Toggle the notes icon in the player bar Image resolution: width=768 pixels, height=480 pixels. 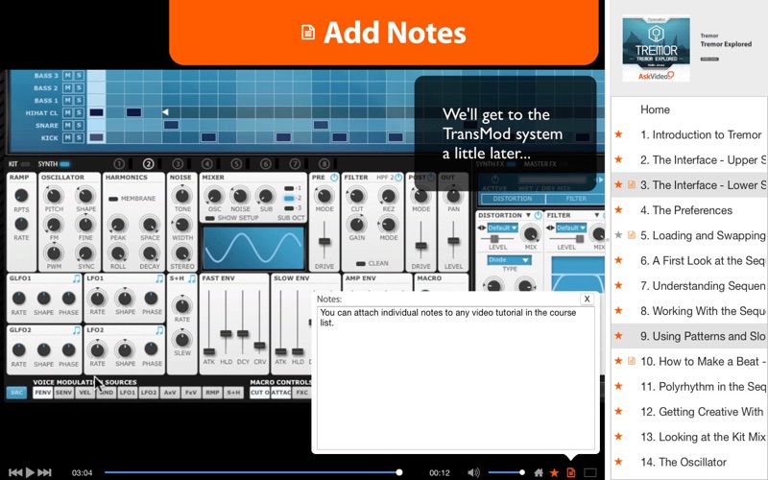570,472
